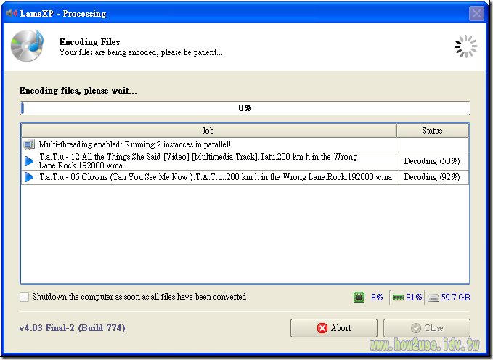This screenshot has height=360, width=493.
Task: Enable shutdown computer after conversion checkbox
Action: pos(25,297)
